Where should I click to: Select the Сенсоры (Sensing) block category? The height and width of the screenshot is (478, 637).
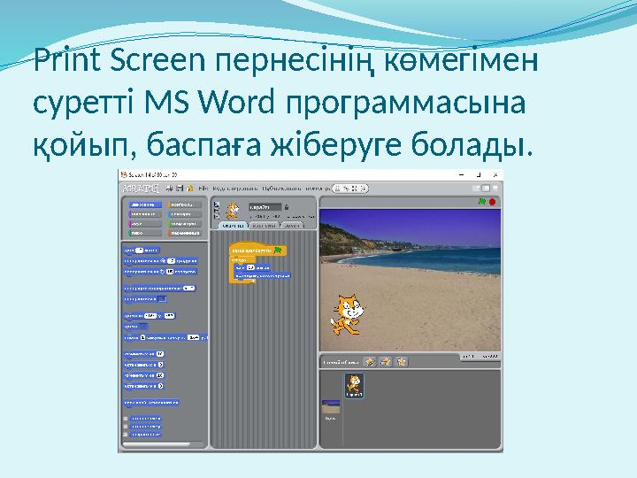click(184, 214)
